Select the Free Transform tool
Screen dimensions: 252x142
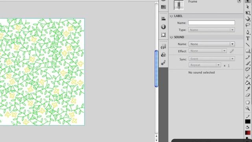248,13
